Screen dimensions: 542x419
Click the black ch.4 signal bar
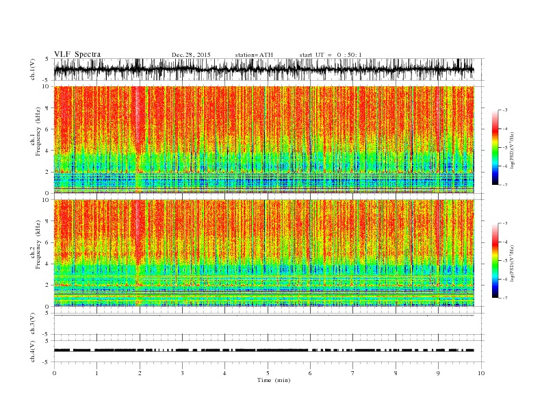pos(263,351)
